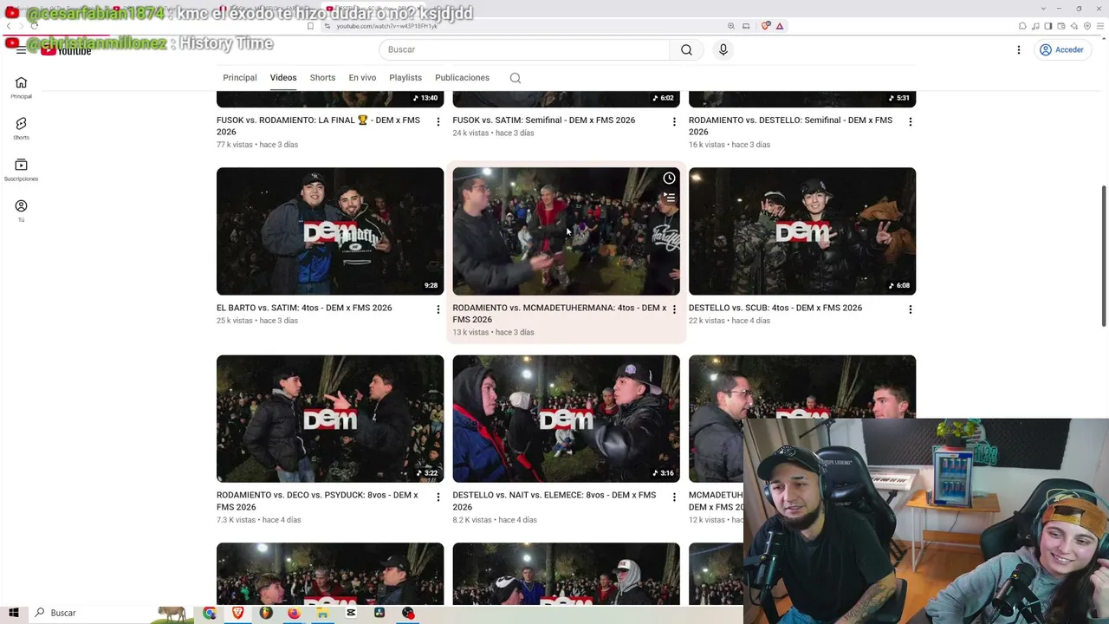Open options for DESTELLO vs. NAIT vs. ELEMECE
Image resolution: width=1109 pixels, height=624 pixels.
(x=674, y=497)
